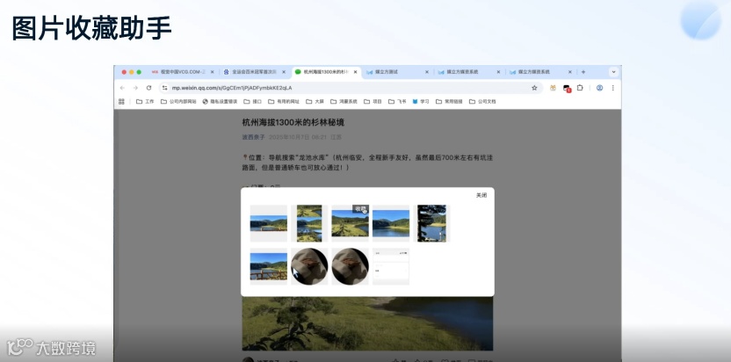Open the apps grid in bookmarks bar

point(121,101)
